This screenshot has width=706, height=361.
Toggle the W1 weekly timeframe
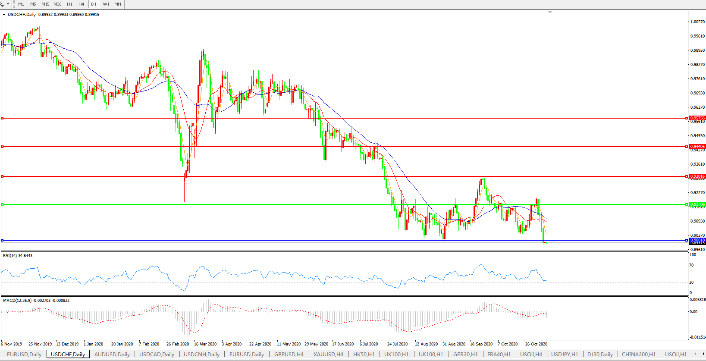tap(106, 4)
